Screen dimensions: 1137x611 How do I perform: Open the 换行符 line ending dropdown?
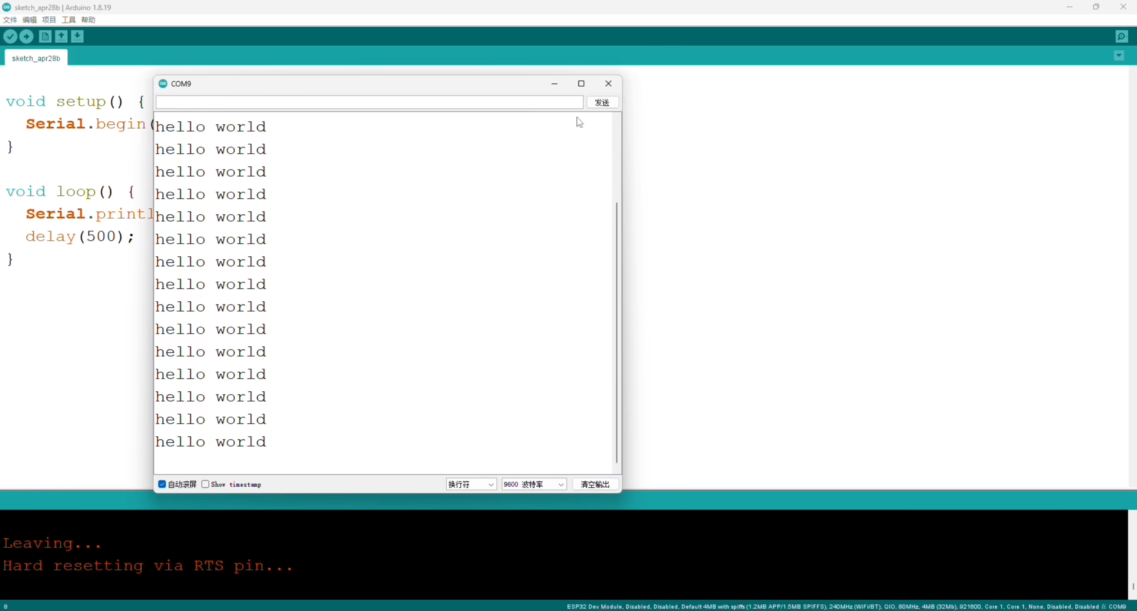[470, 484]
